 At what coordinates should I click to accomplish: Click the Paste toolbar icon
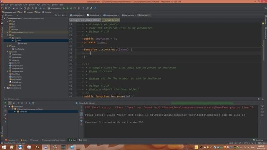click(28, 8)
